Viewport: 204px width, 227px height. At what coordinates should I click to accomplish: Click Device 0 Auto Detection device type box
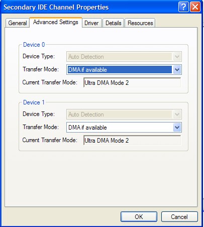[124, 57]
